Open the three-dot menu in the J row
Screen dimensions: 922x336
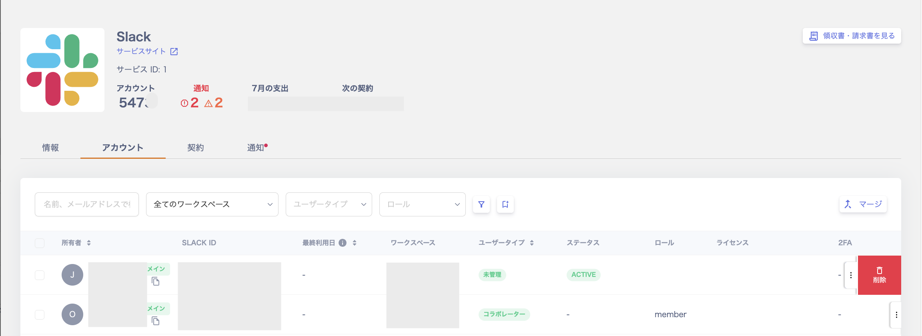(851, 275)
